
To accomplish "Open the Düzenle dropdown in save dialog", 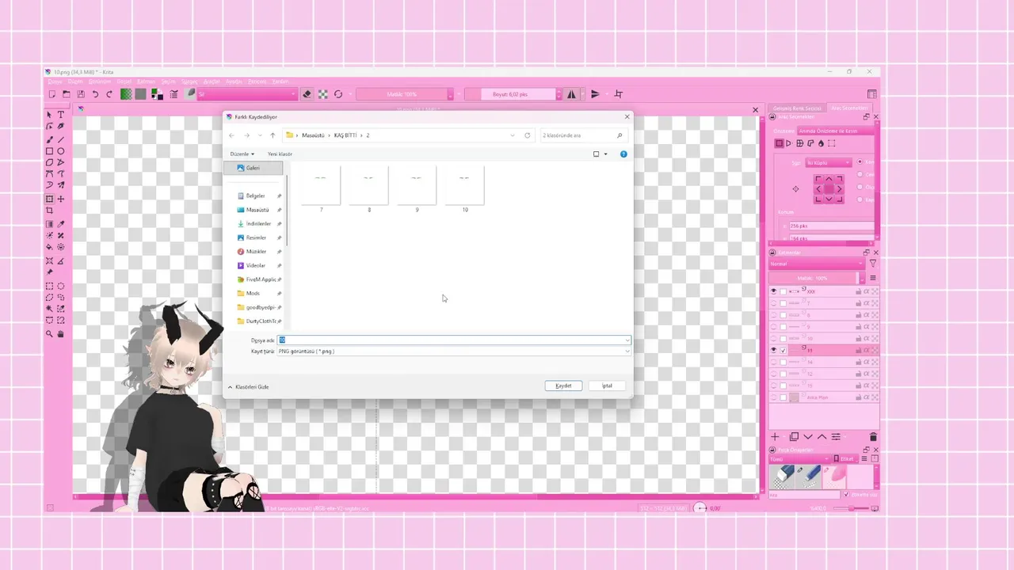I will point(242,154).
